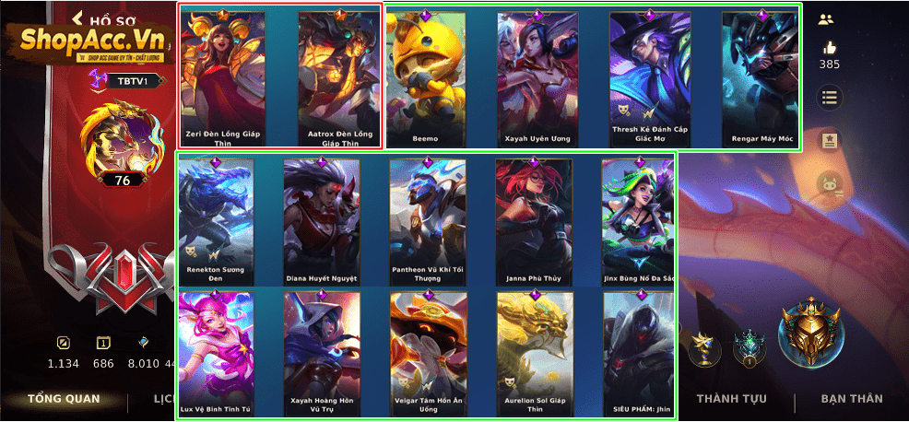Click the gold trophy achievement badge
This screenshot has width=909, height=422.
[x=704, y=347]
